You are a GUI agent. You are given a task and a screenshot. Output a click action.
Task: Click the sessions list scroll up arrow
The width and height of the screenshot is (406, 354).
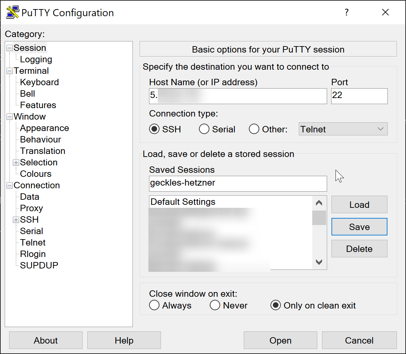coord(319,203)
